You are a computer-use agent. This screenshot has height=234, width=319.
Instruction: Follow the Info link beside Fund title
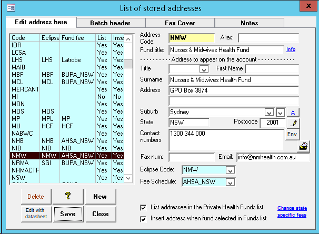(x=291, y=49)
